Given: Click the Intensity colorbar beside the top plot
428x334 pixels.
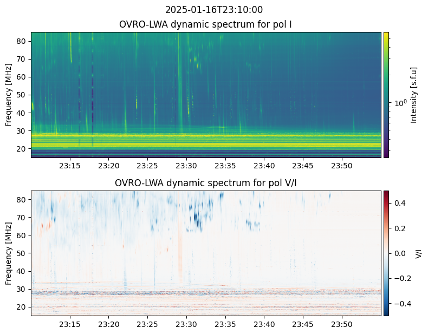Looking at the screenshot, I should click(386, 95).
